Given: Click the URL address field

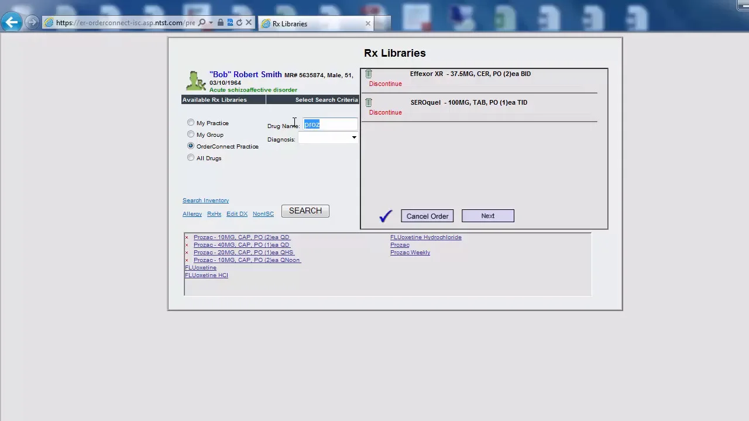Looking at the screenshot, I should (x=125, y=23).
